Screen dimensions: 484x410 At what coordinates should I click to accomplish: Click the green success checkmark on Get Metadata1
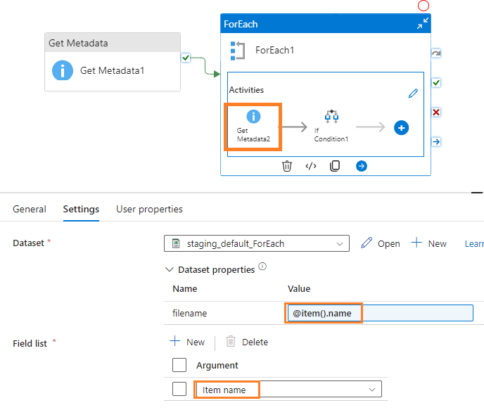(x=186, y=58)
